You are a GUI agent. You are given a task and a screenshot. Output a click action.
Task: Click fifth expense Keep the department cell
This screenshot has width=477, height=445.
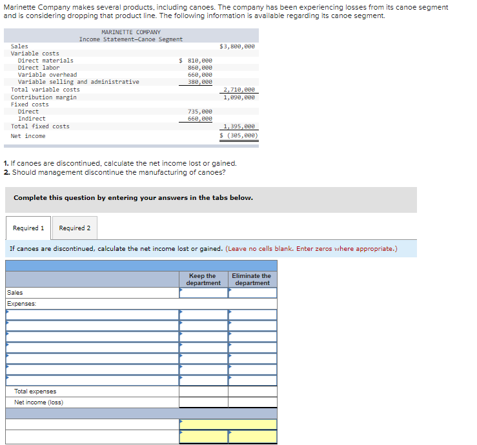pyautogui.click(x=203, y=359)
